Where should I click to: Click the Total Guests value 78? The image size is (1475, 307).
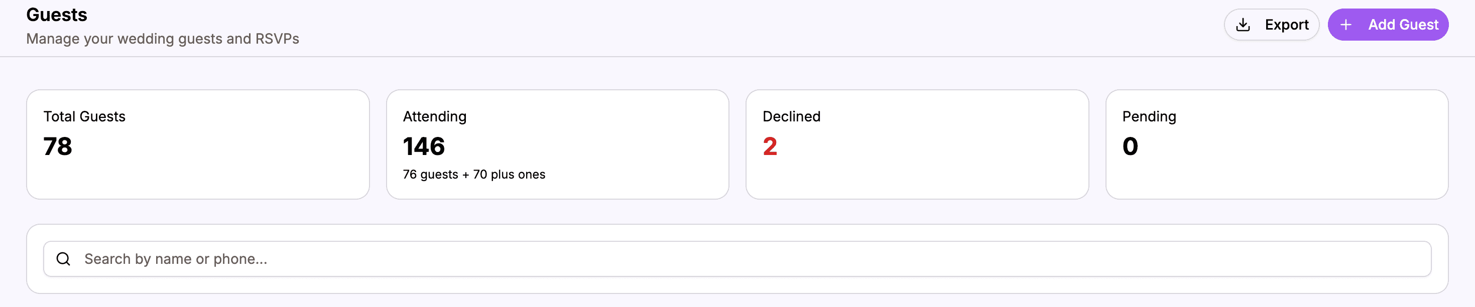(x=58, y=147)
